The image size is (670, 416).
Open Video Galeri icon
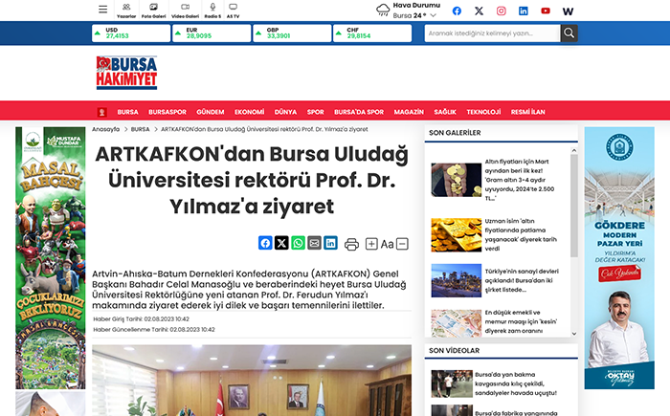pos(185,11)
